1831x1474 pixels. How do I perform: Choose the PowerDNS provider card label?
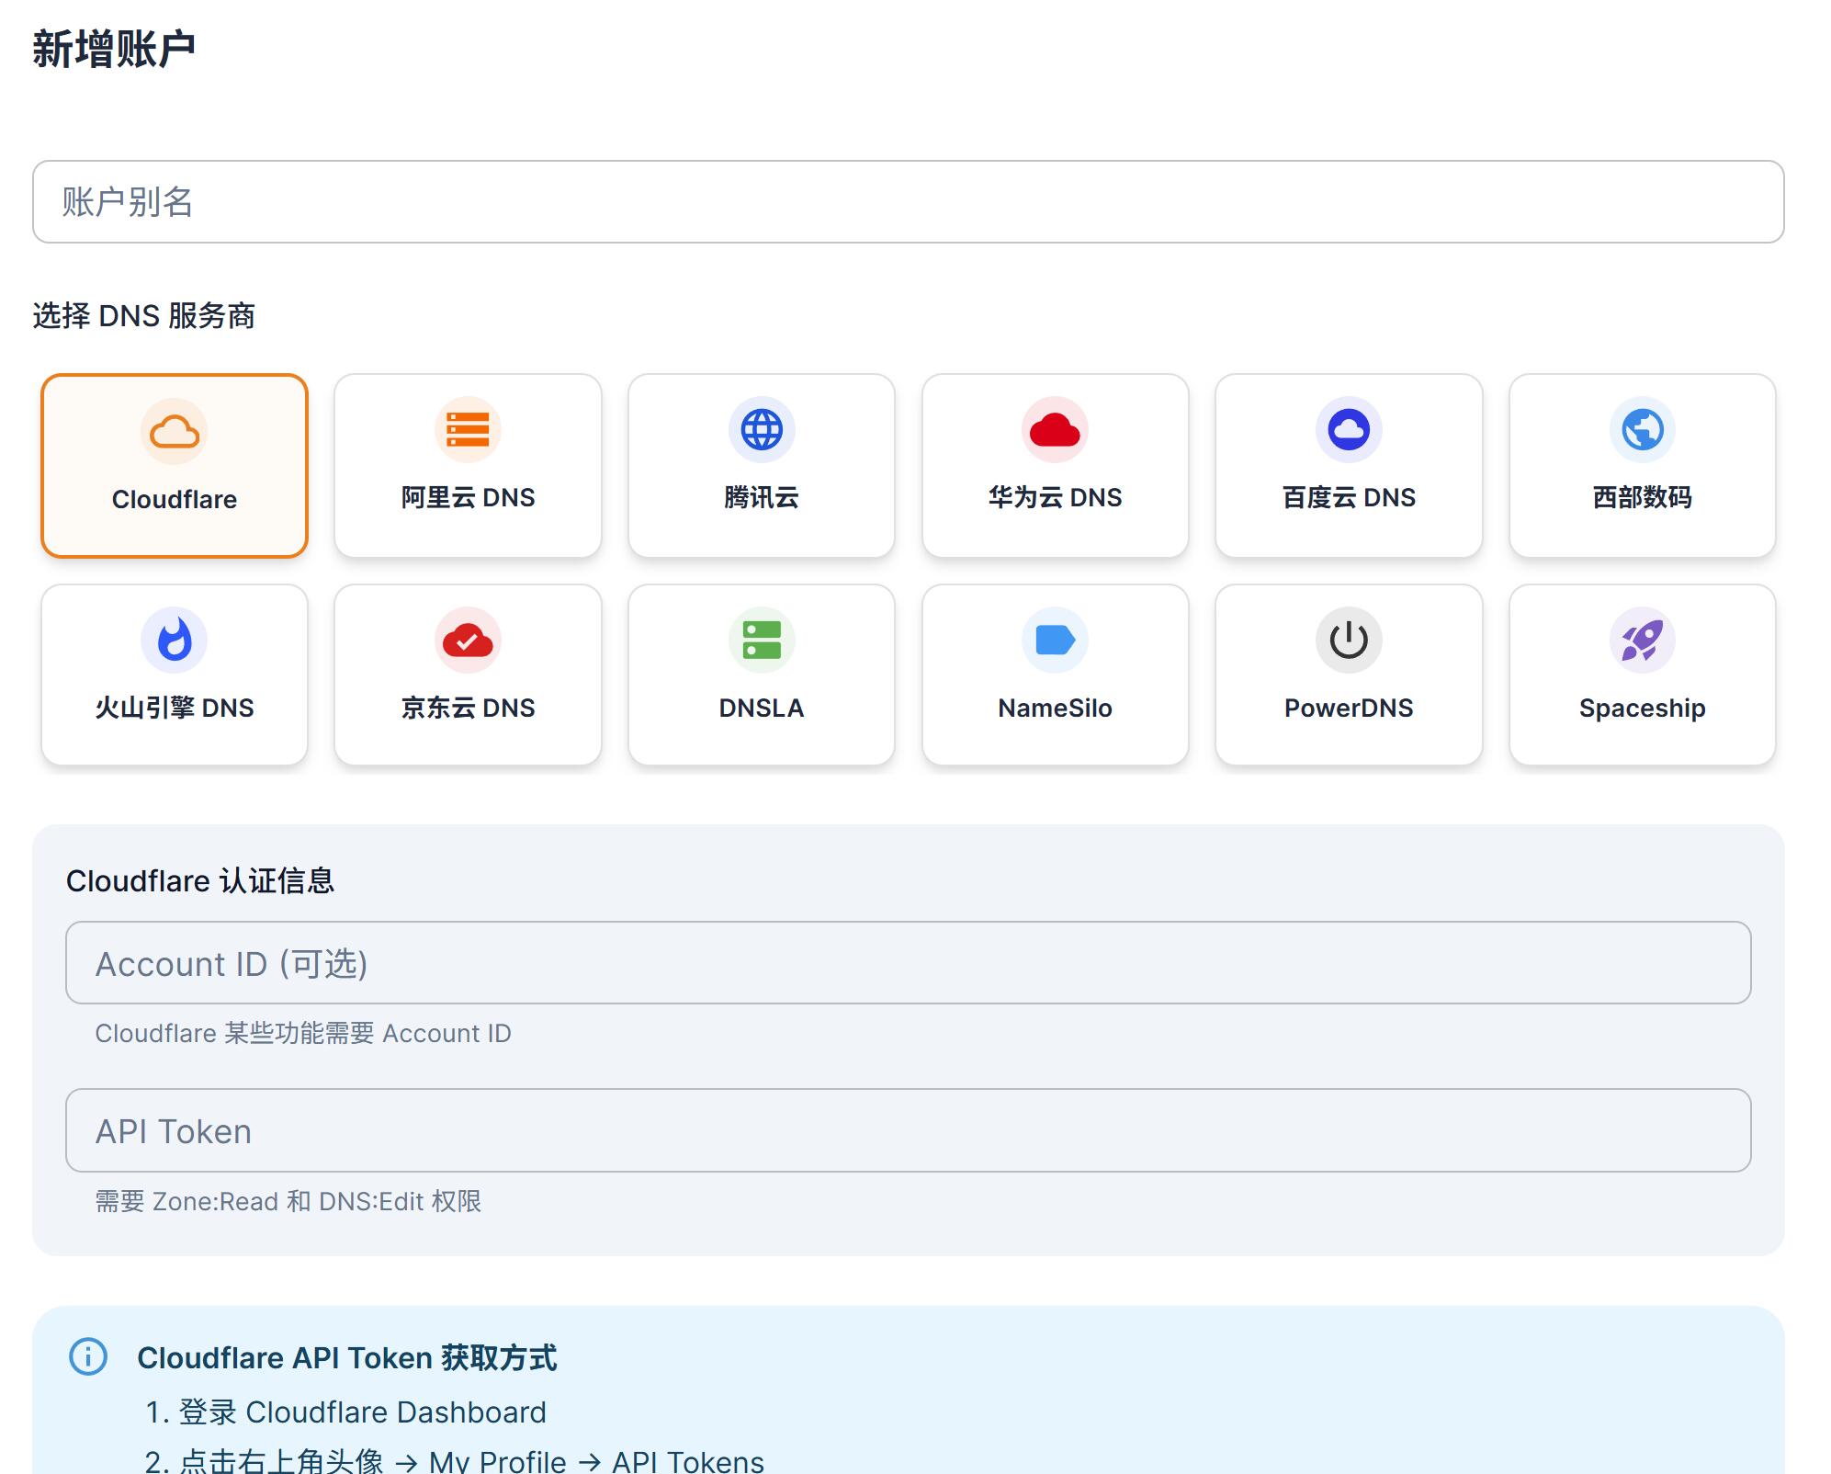click(x=1349, y=708)
